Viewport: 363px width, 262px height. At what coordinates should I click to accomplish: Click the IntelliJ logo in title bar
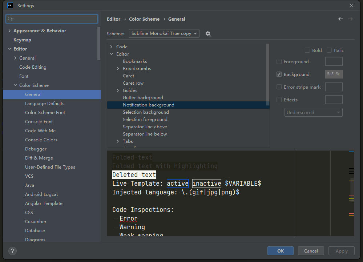point(10,5)
